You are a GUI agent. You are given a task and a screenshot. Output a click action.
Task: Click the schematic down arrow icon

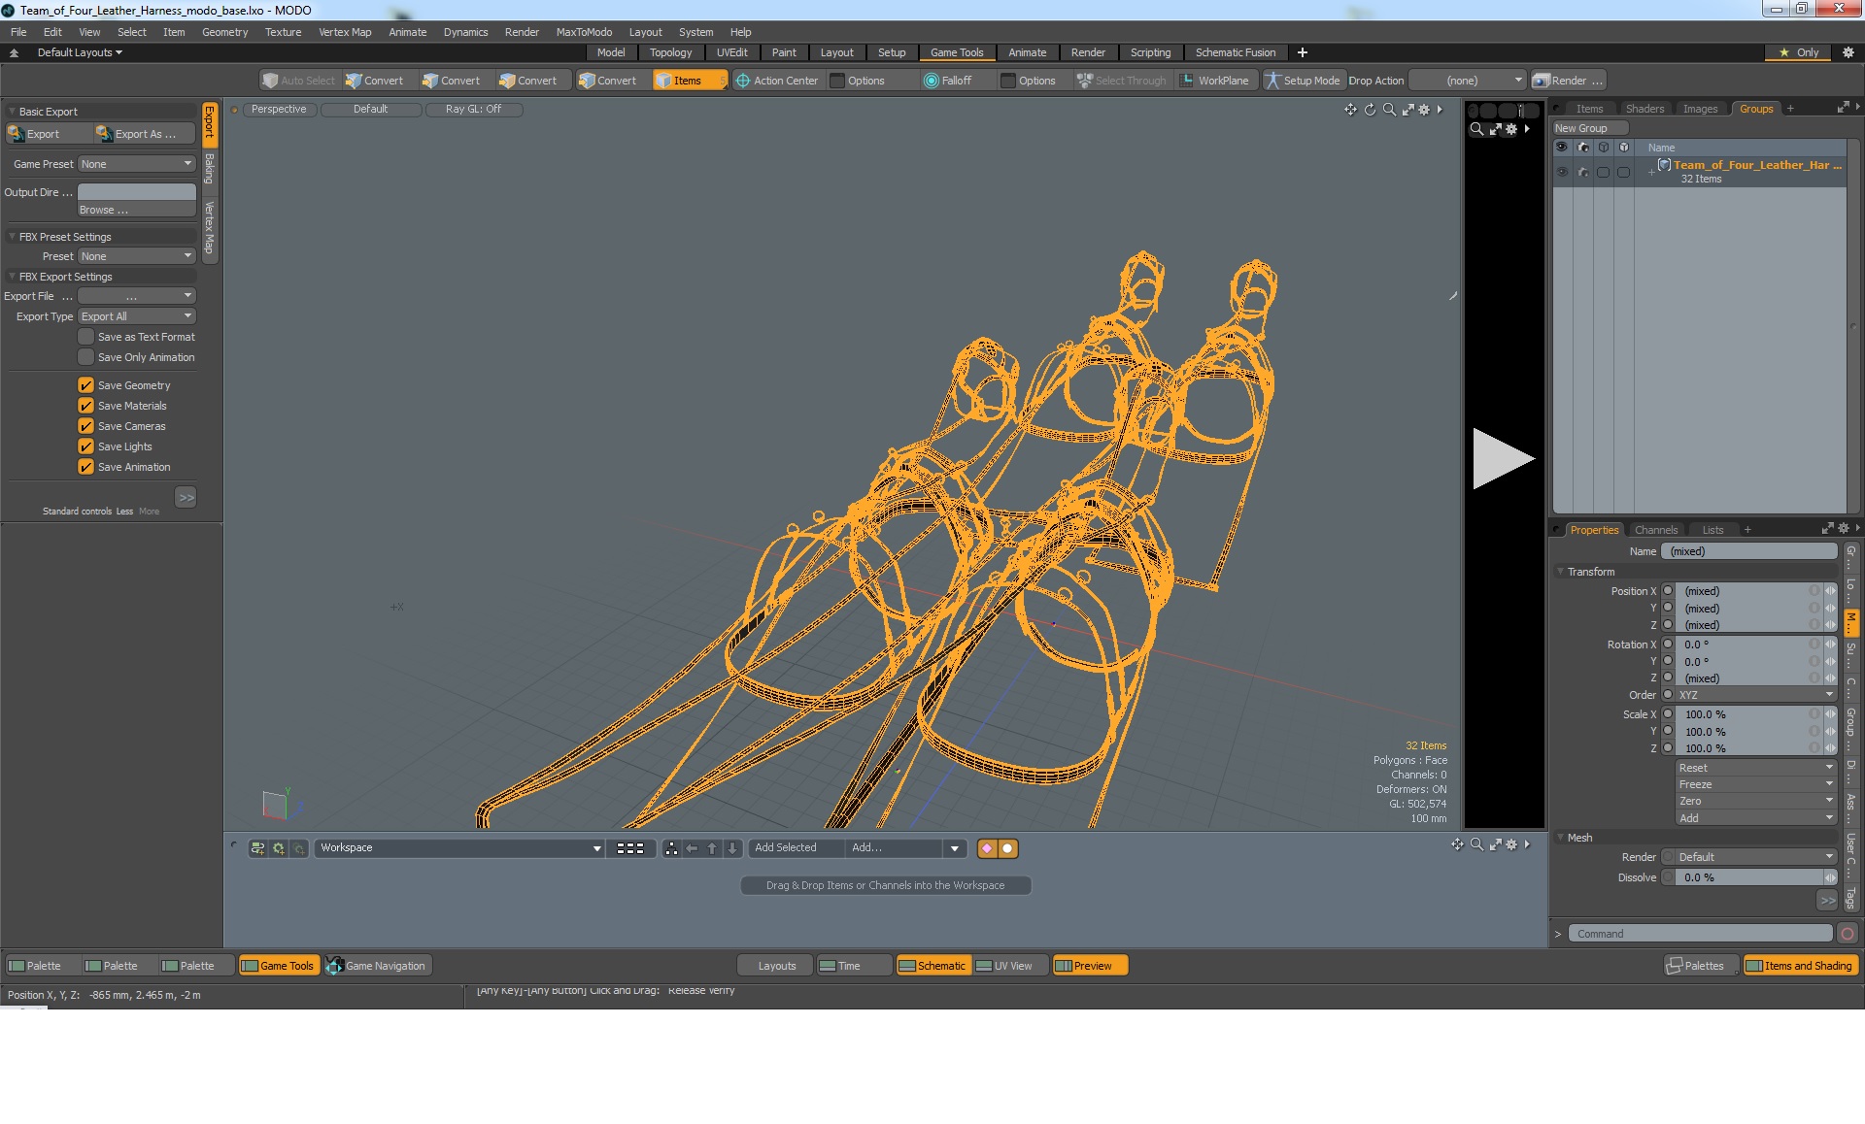tap(732, 848)
